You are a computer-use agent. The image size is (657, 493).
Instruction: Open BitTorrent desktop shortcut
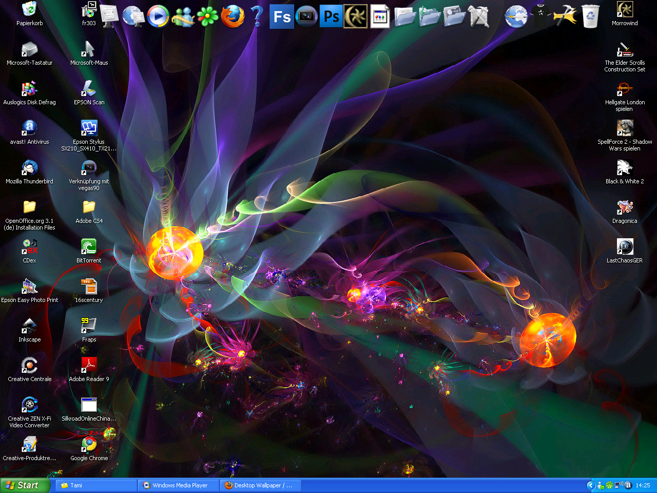89,247
